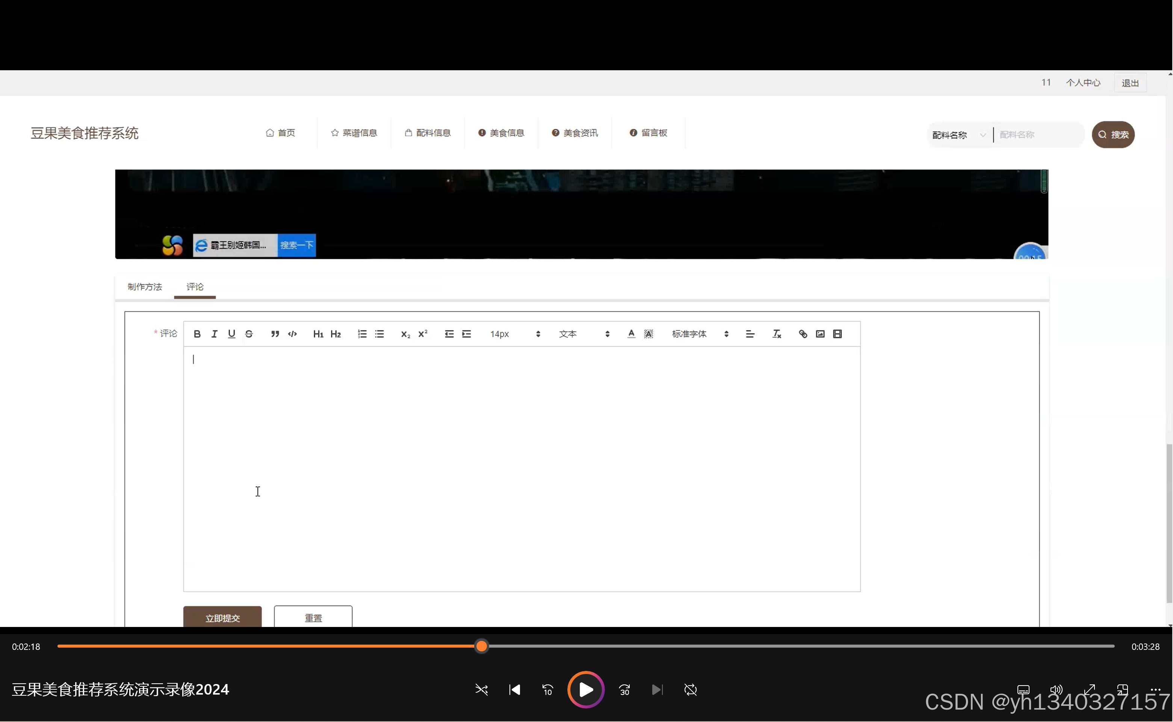
Task: Go to the 留言板 page
Action: 648,133
